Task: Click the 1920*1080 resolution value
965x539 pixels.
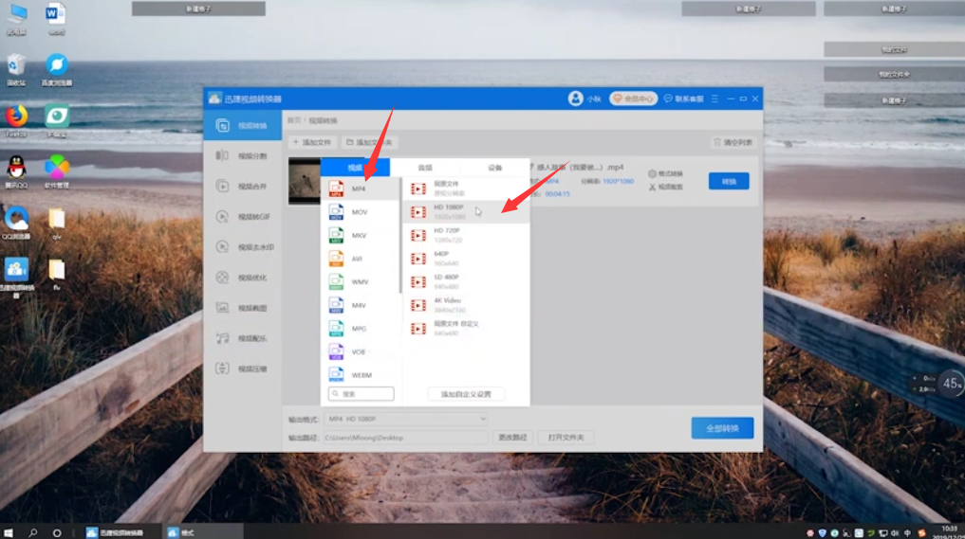Action: [x=618, y=181]
